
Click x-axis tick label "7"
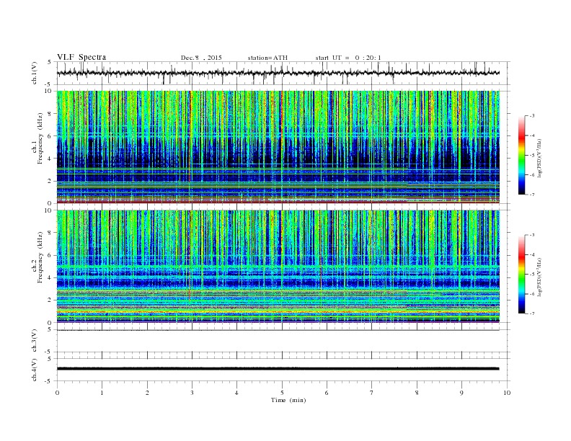[x=372, y=393]
